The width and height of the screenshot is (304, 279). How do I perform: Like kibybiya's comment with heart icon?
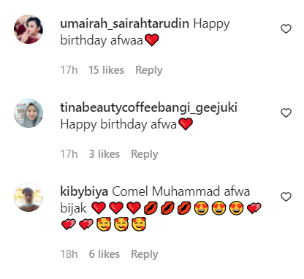tap(286, 197)
